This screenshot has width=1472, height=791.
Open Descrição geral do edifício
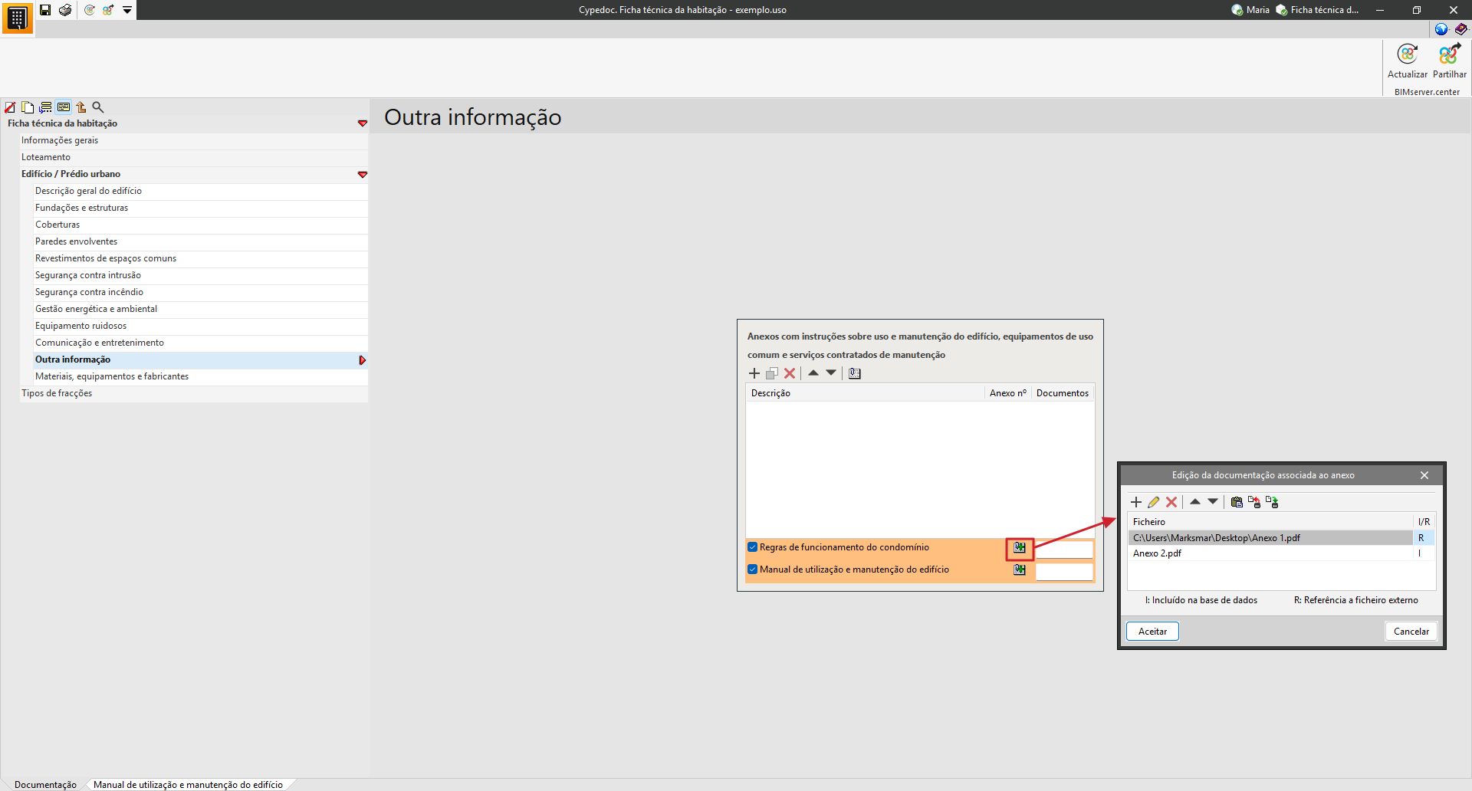pyautogui.click(x=201, y=191)
